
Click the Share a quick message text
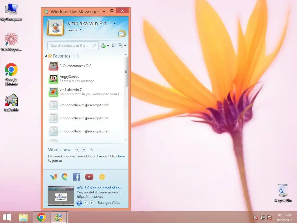tap(77, 81)
